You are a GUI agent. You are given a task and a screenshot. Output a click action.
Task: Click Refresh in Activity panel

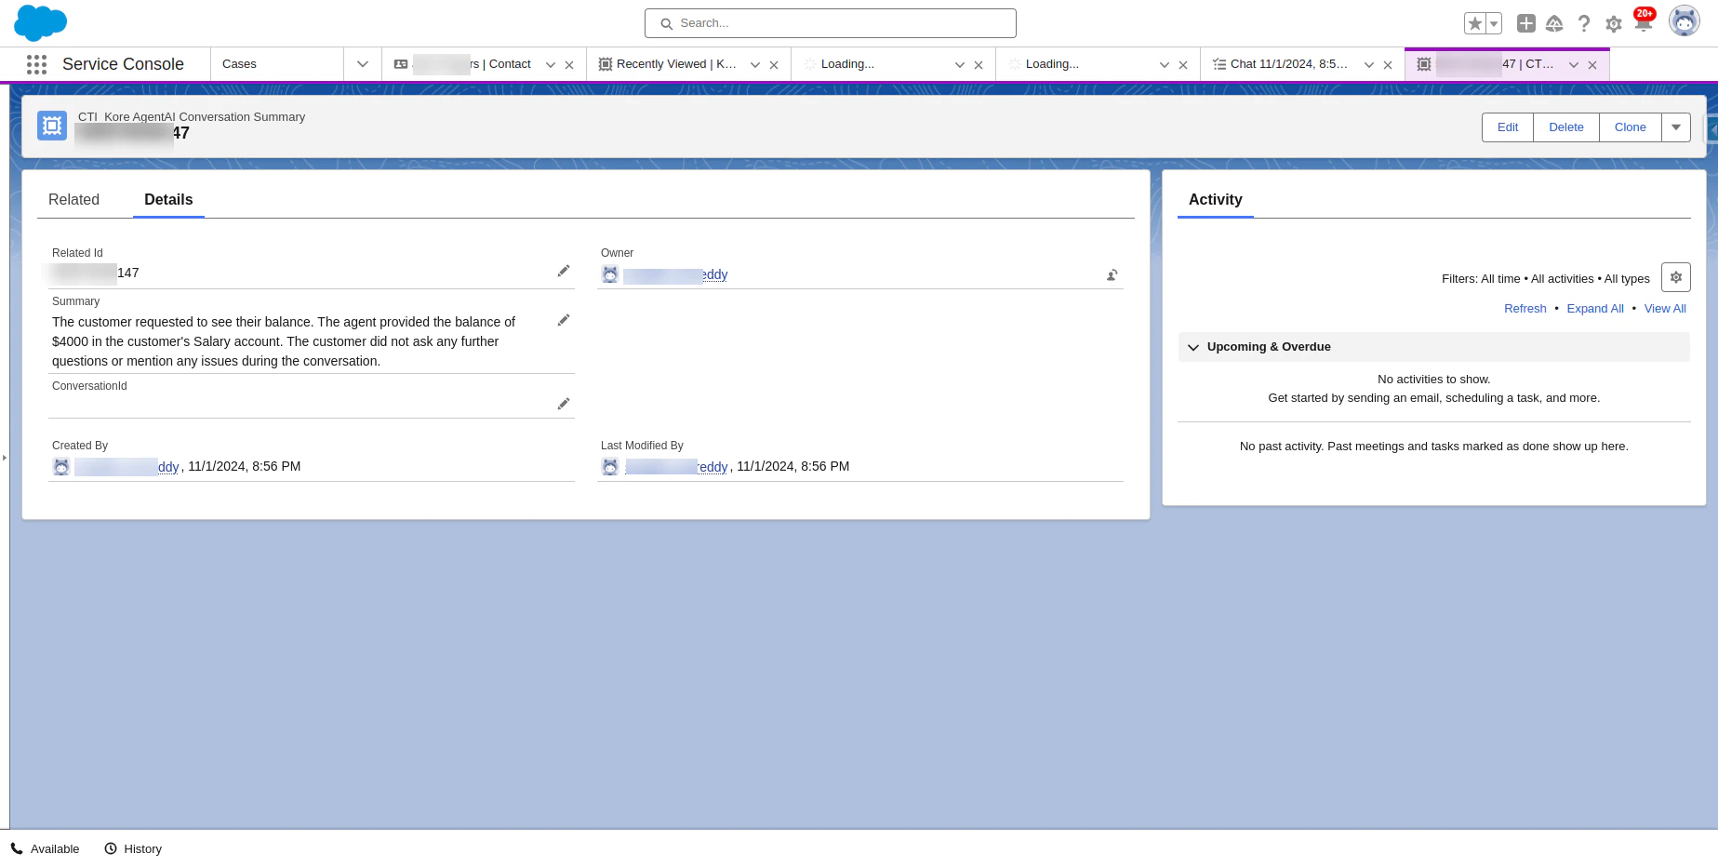pyautogui.click(x=1525, y=309)
